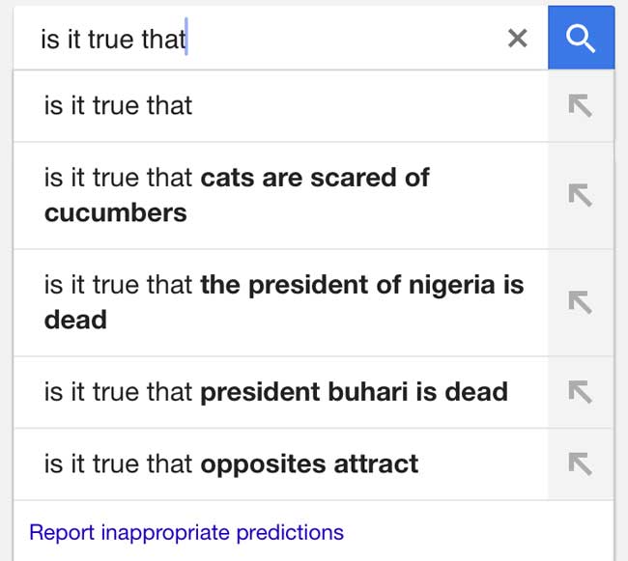Click the arrow icon beside president of nigeria suggestion
This screenshot has width=628, height=561.
coord(580,302)
